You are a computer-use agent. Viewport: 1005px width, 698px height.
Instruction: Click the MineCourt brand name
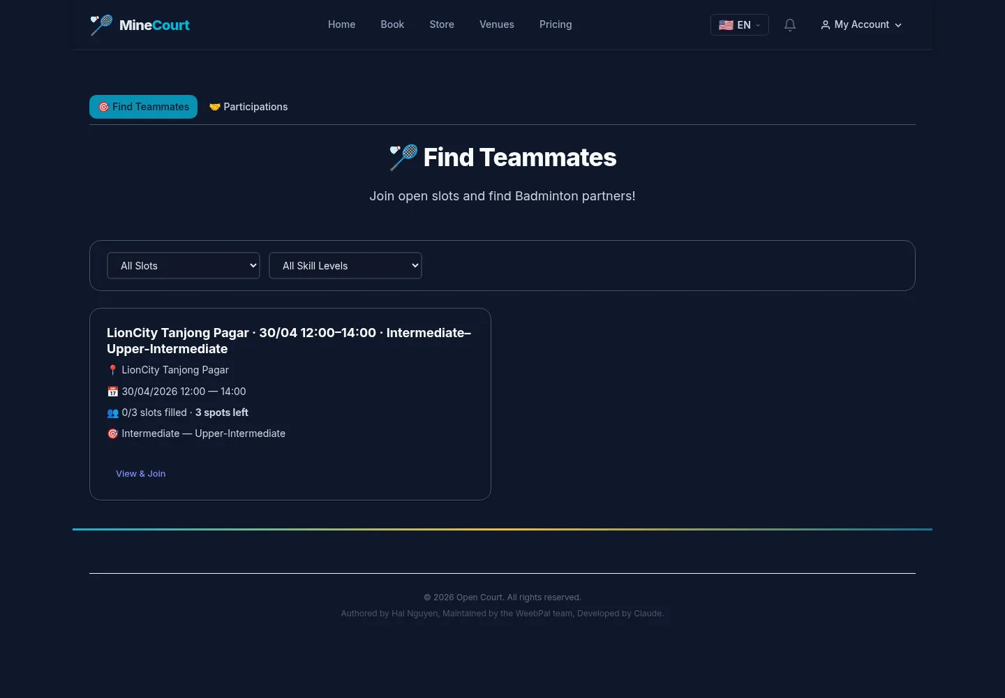(x=154, y=25)
